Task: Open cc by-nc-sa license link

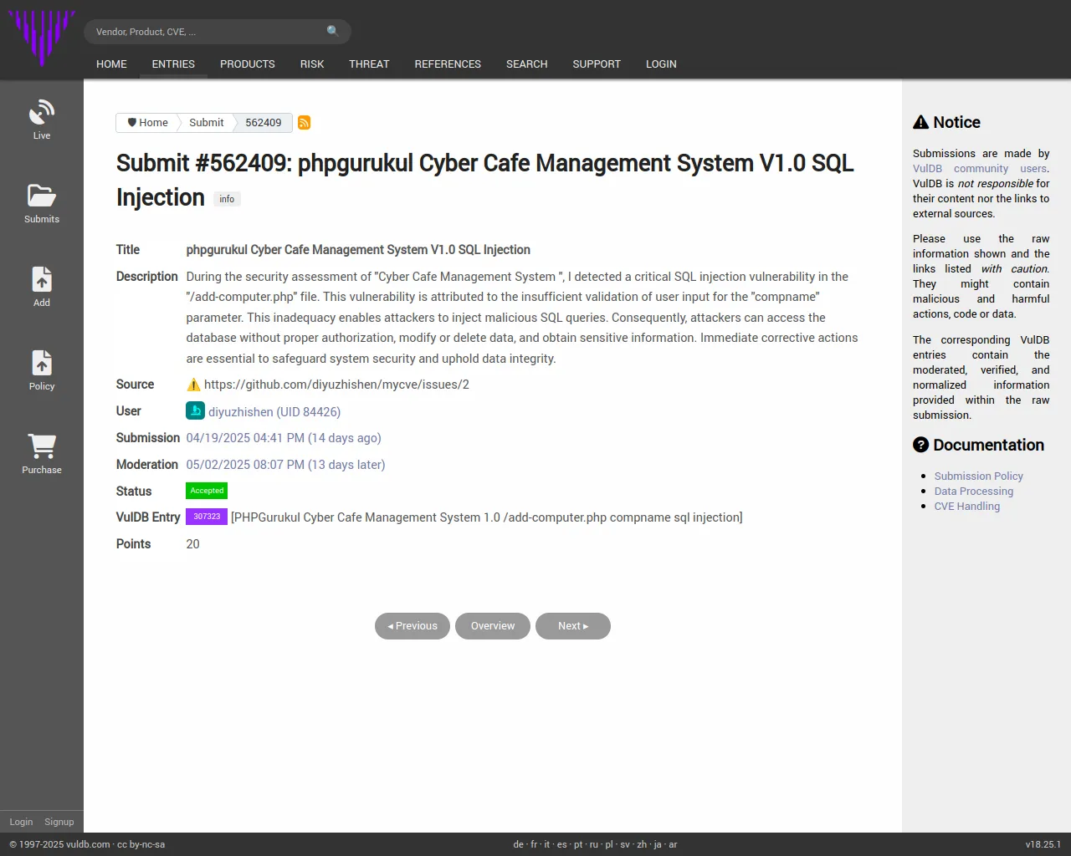Action: point(141,844)
